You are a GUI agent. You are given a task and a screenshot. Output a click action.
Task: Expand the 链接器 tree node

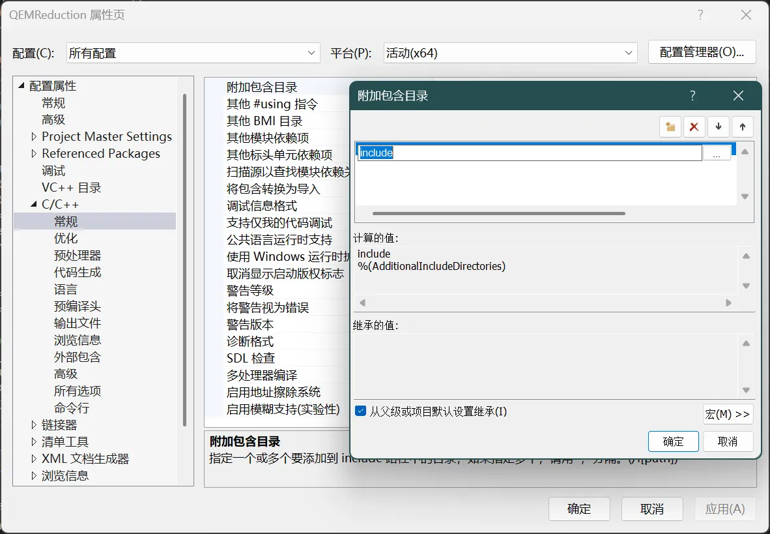coord(35,425)
